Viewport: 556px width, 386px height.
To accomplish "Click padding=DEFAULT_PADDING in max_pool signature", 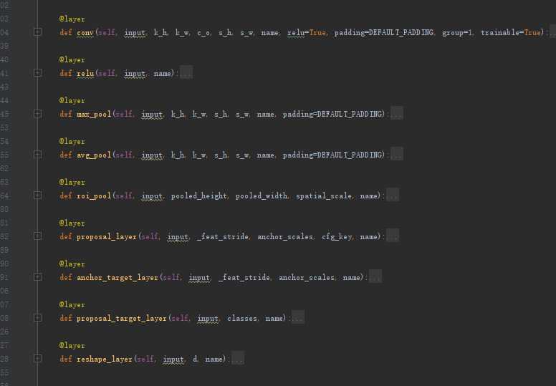I will click(332, 114).
